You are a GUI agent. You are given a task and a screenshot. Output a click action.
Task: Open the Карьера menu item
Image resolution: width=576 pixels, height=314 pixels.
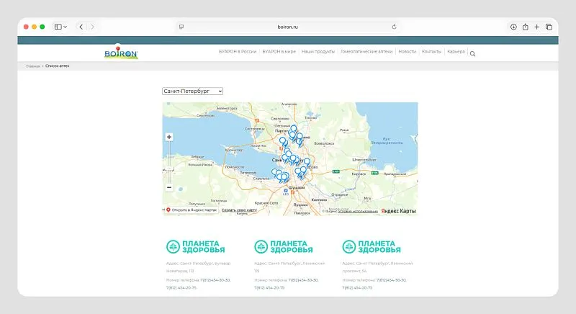point(456,51)
